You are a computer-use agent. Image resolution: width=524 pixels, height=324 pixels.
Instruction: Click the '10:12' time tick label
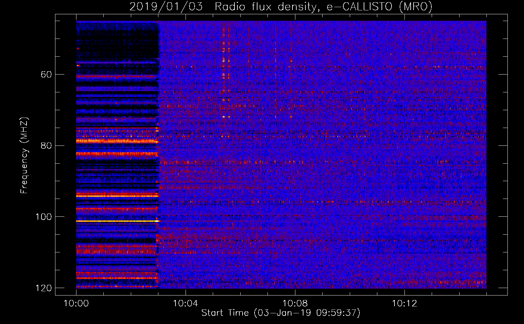pos(404,304)
